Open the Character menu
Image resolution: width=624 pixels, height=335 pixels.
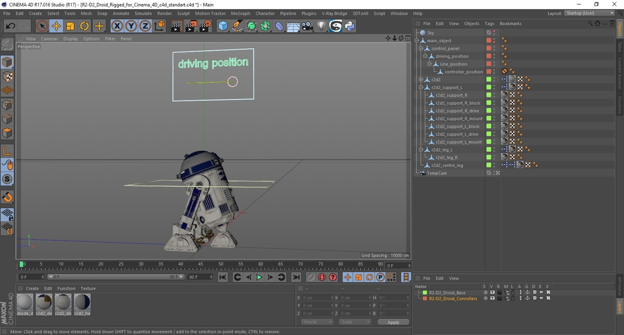(265, 13)
